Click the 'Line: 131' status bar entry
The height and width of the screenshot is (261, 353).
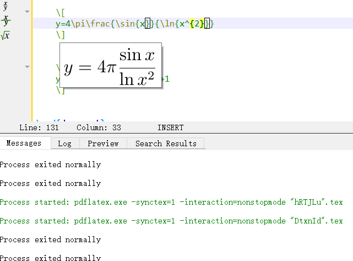(x=39, y=127)
